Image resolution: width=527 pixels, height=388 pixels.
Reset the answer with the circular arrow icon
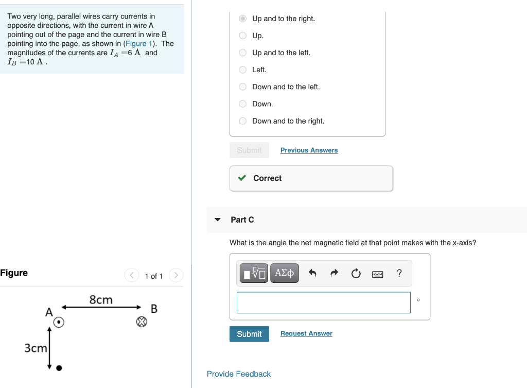pos(356,273)
